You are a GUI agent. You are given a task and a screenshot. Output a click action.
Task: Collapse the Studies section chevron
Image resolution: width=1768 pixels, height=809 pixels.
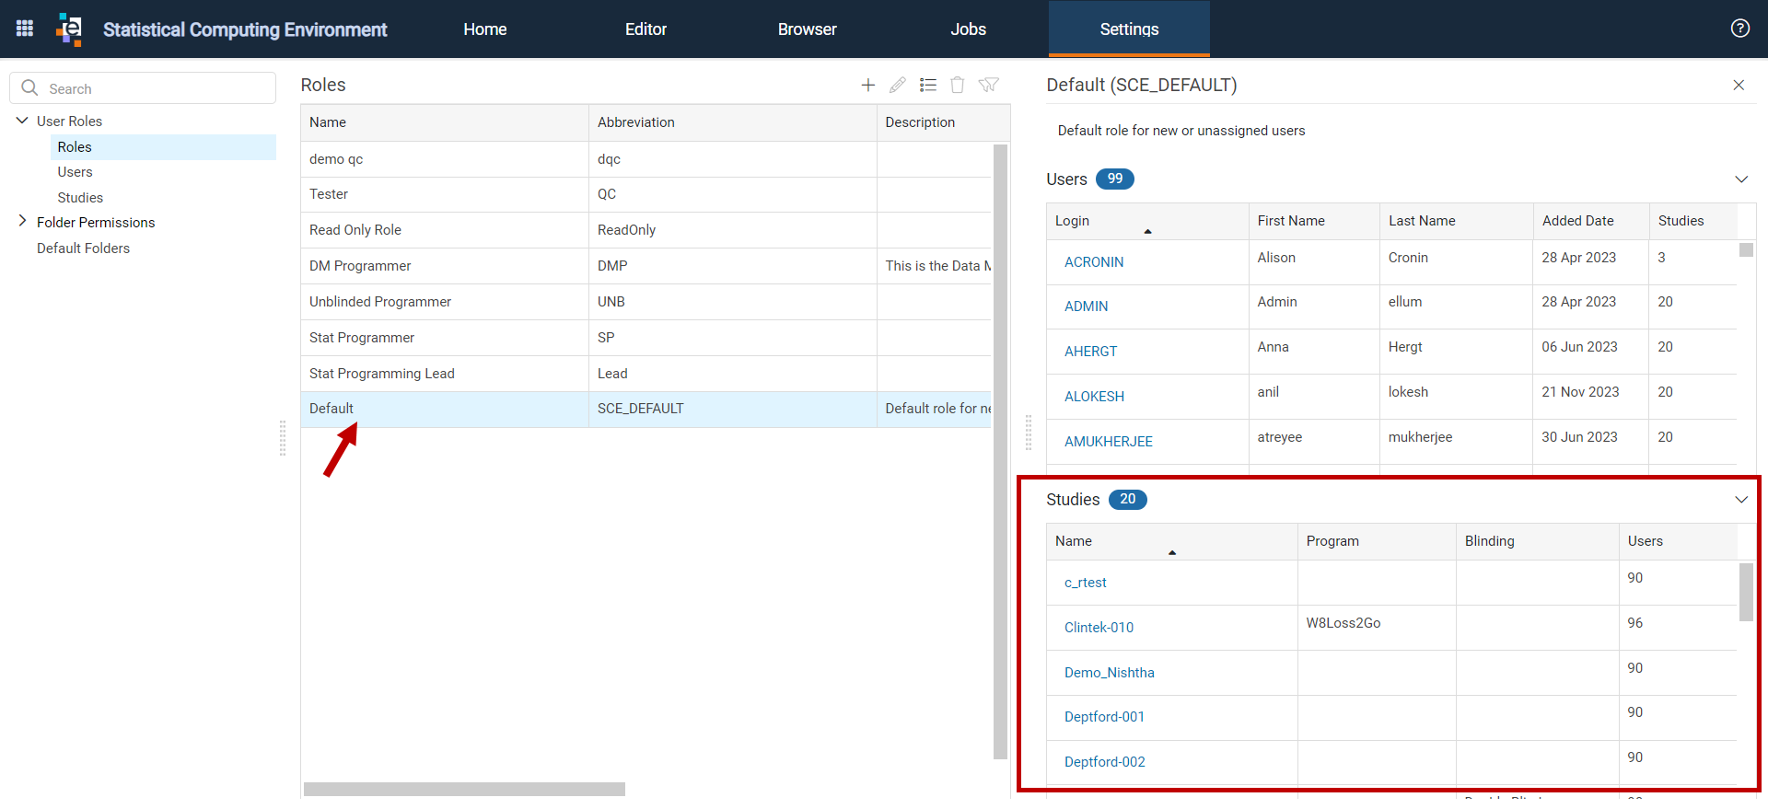coord(1741,500)
